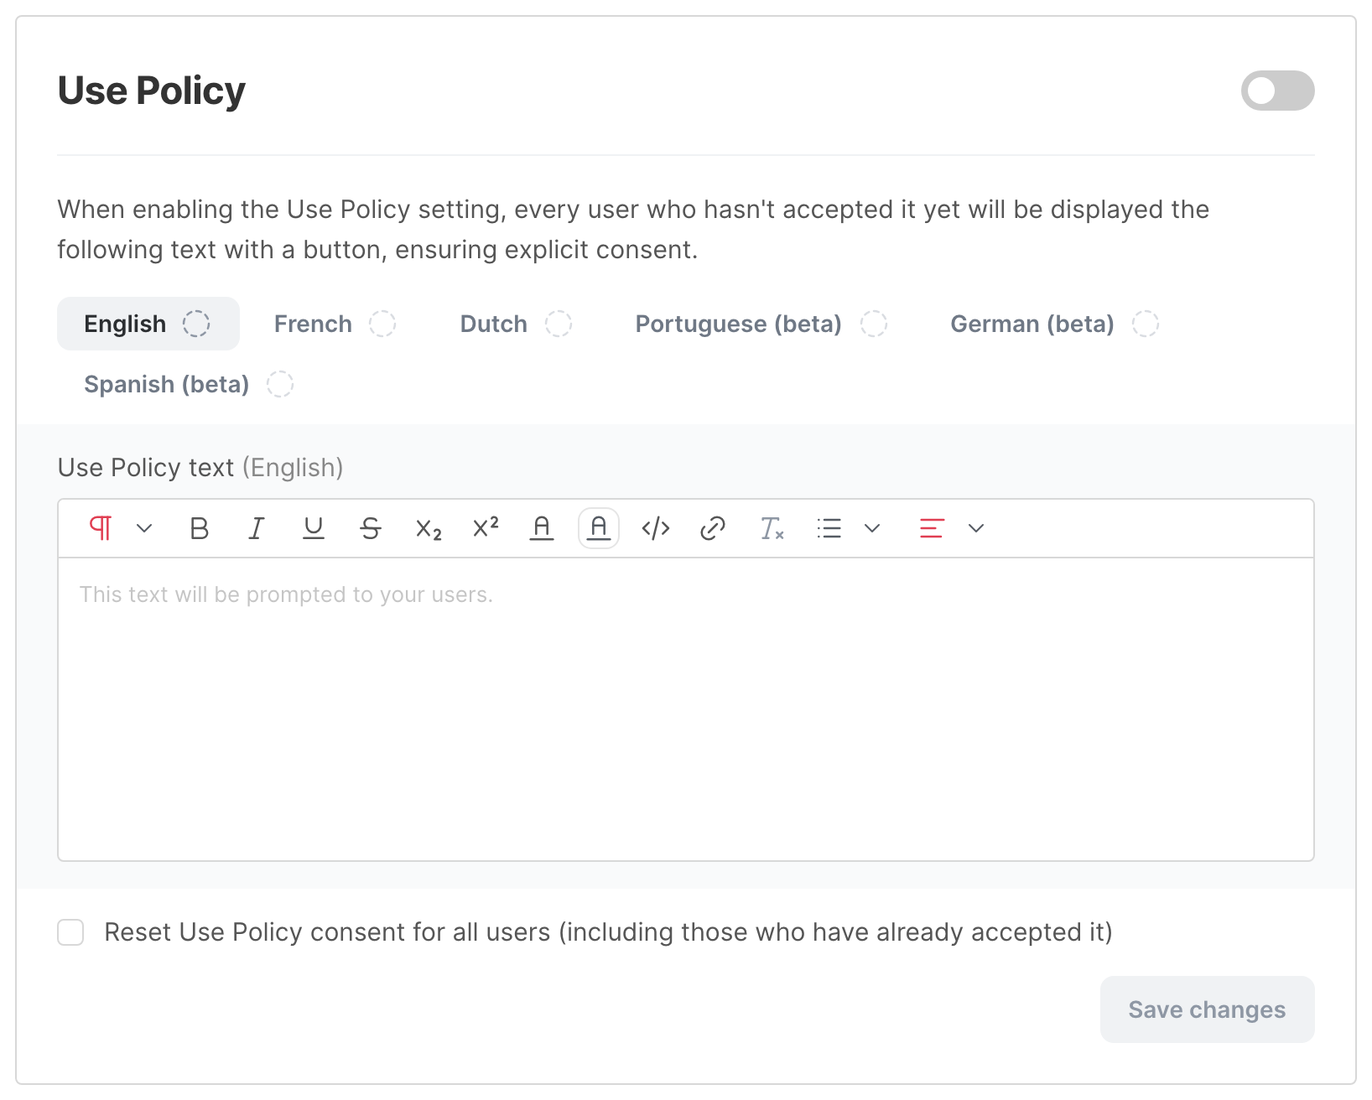1372x1100 pixels.
Task: Toggle underline formatting
Action: [314, 528]
